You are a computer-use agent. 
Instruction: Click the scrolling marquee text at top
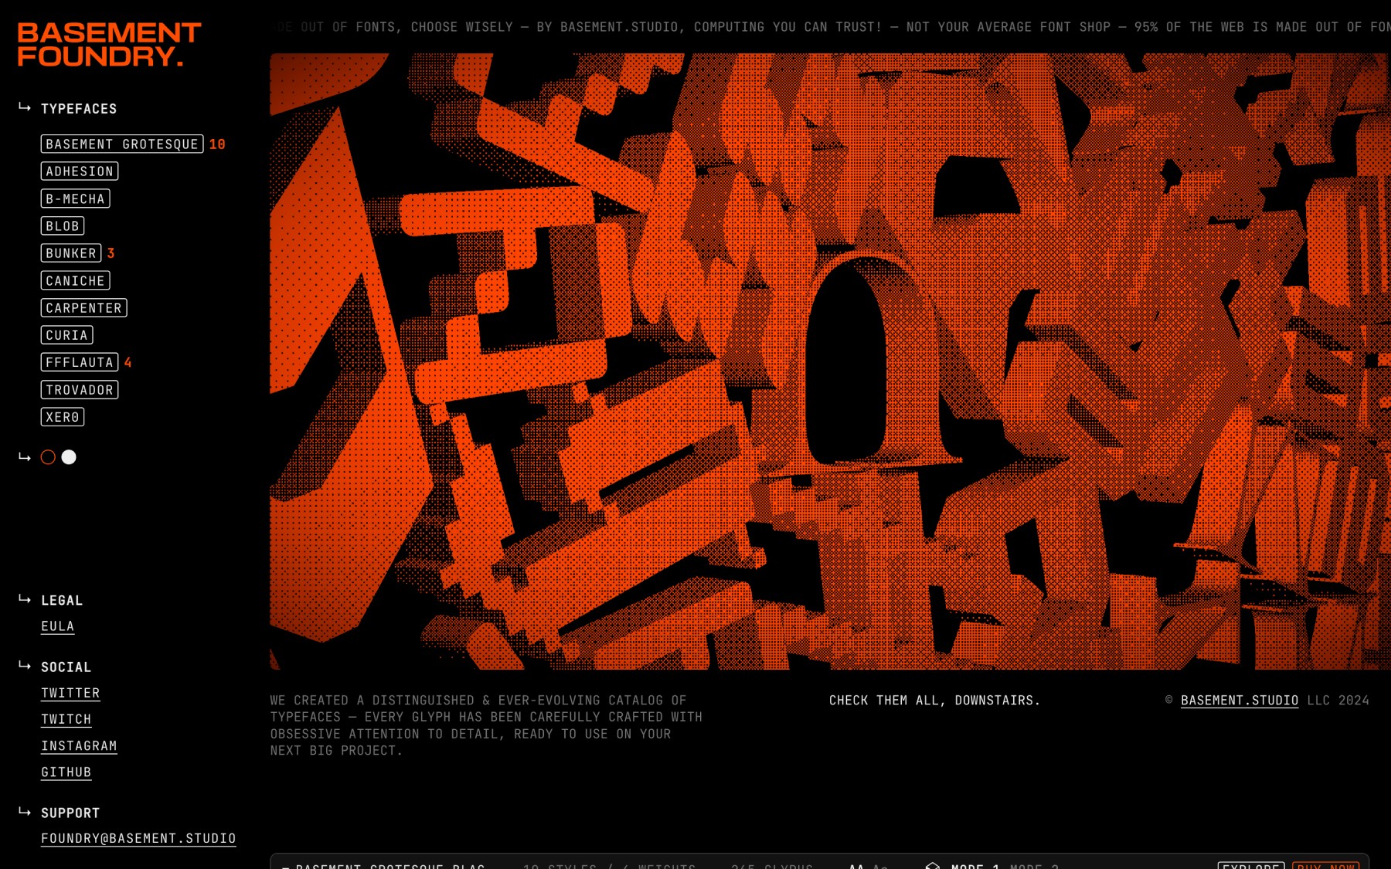(x=830, y=27)
